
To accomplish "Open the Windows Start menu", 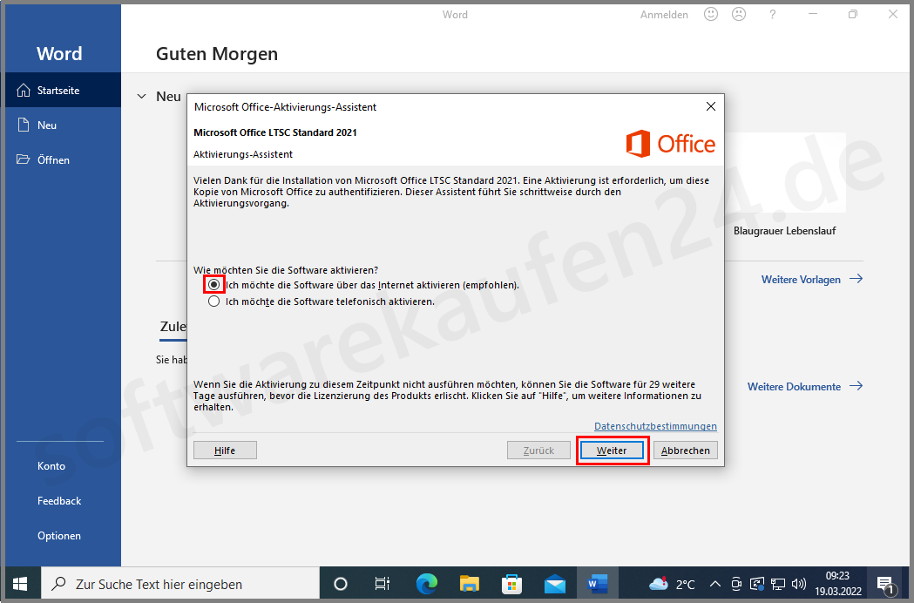I will tap(20, 584).
